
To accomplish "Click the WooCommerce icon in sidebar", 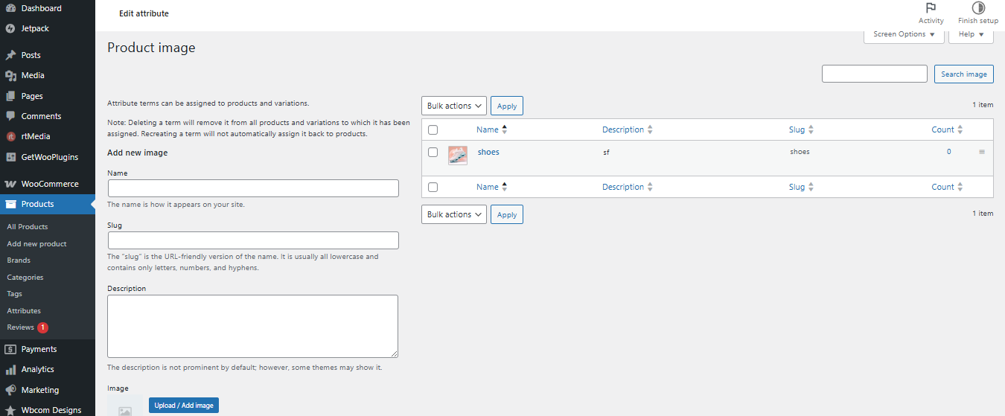I will [x=10, y=184].
